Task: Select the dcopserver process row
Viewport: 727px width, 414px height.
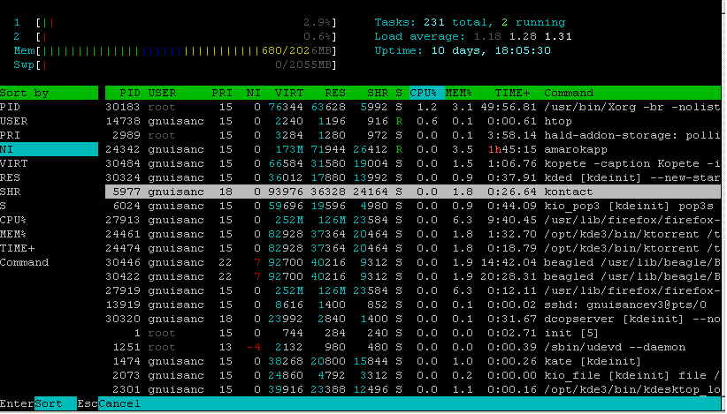Action: [x=413, y=319]
